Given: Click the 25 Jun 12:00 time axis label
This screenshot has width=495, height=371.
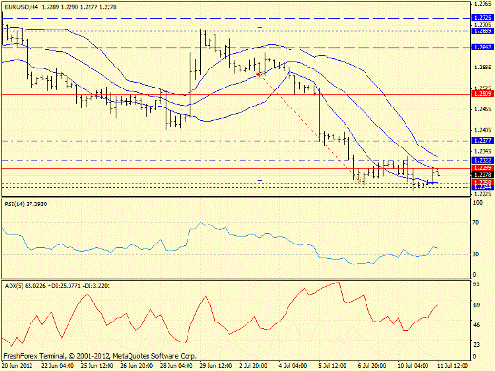Looking at the screenshot, I should pyautogui.click(x=97, y=366).
